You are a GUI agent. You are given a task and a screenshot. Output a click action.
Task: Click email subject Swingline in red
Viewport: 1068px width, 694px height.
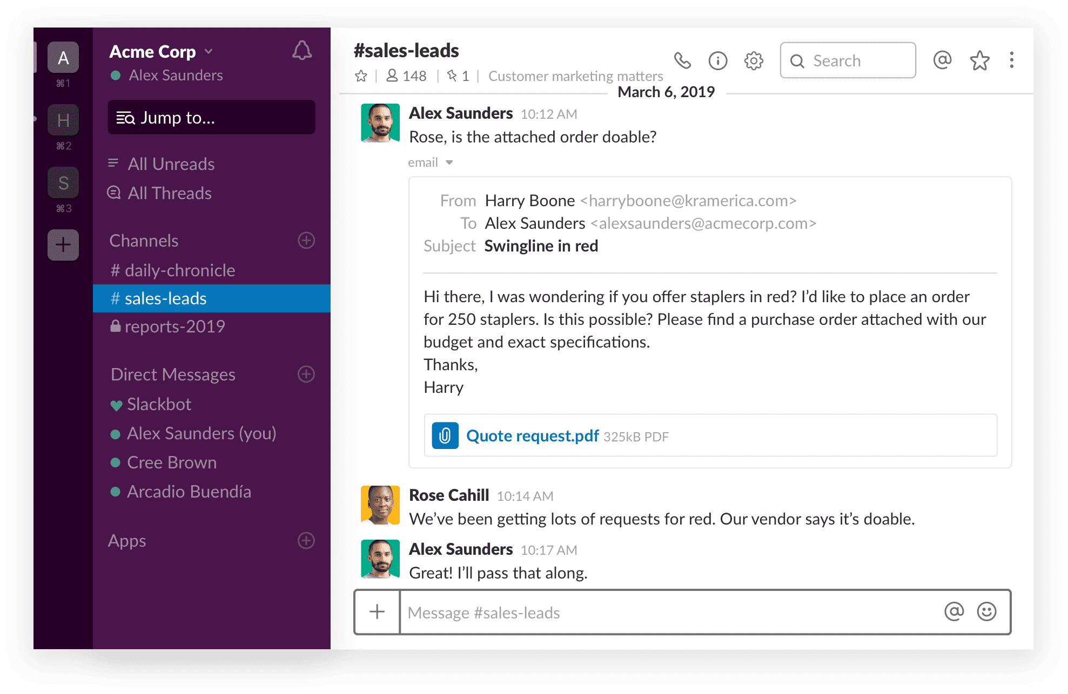point(541,246)
